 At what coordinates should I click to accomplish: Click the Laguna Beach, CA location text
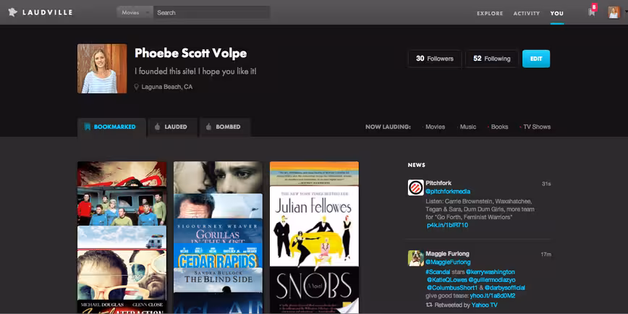click(167, 87)
